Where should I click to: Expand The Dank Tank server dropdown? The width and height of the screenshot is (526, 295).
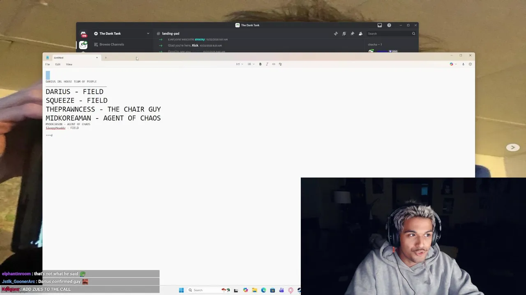[x=148, y=34]
